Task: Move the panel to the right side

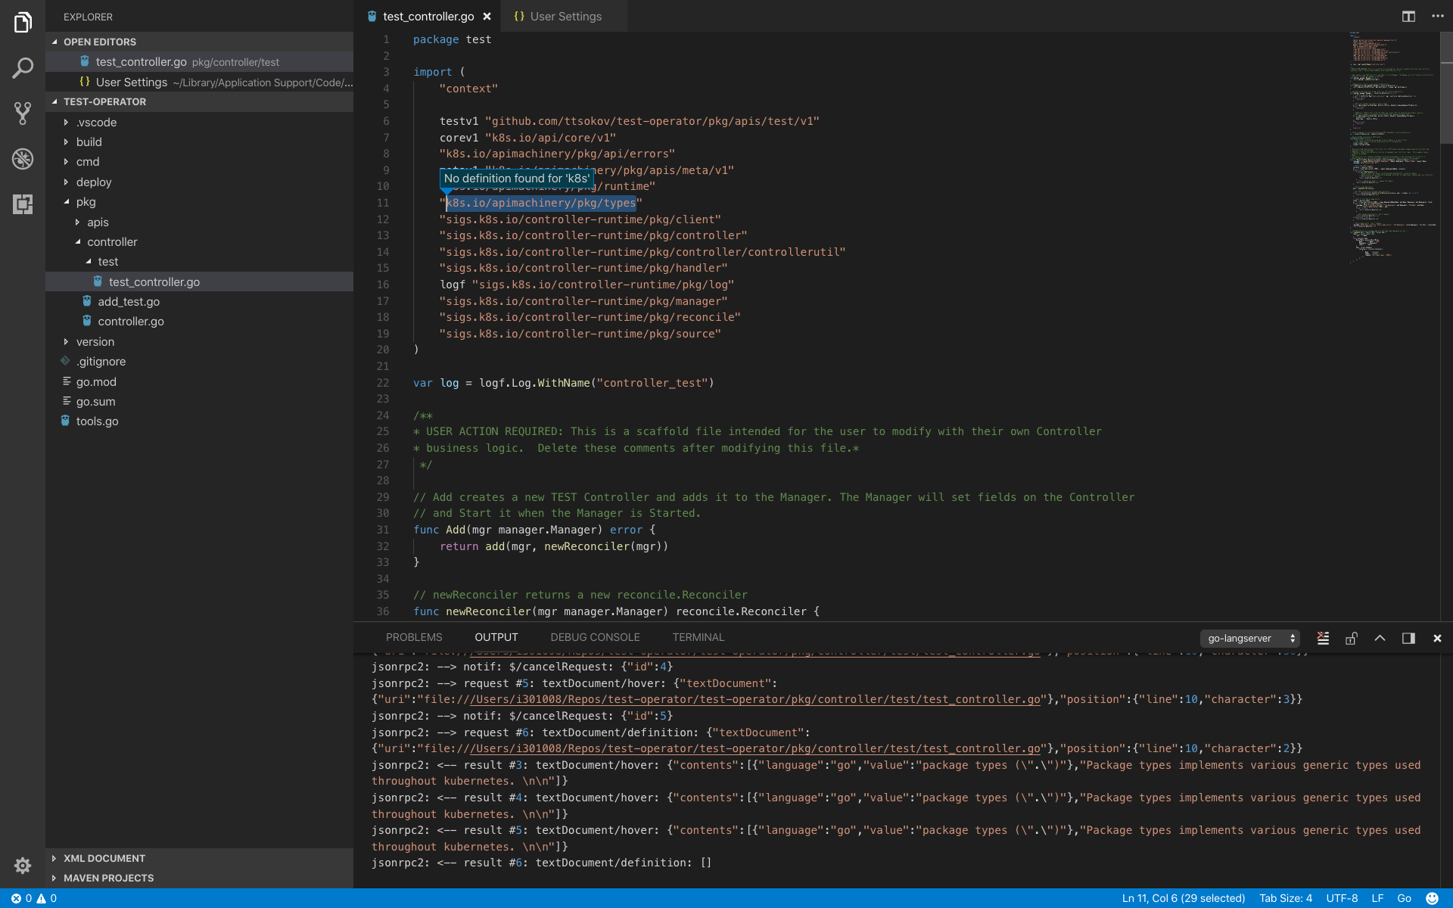Action: 1408,638
